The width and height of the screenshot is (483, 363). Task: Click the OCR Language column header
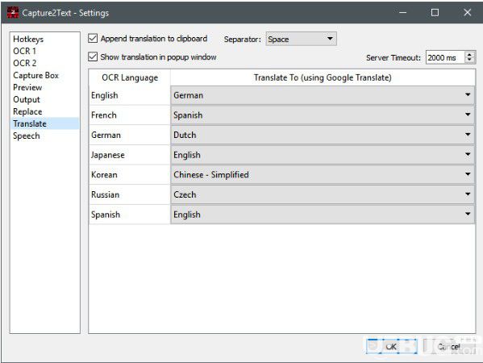point(130,77)
